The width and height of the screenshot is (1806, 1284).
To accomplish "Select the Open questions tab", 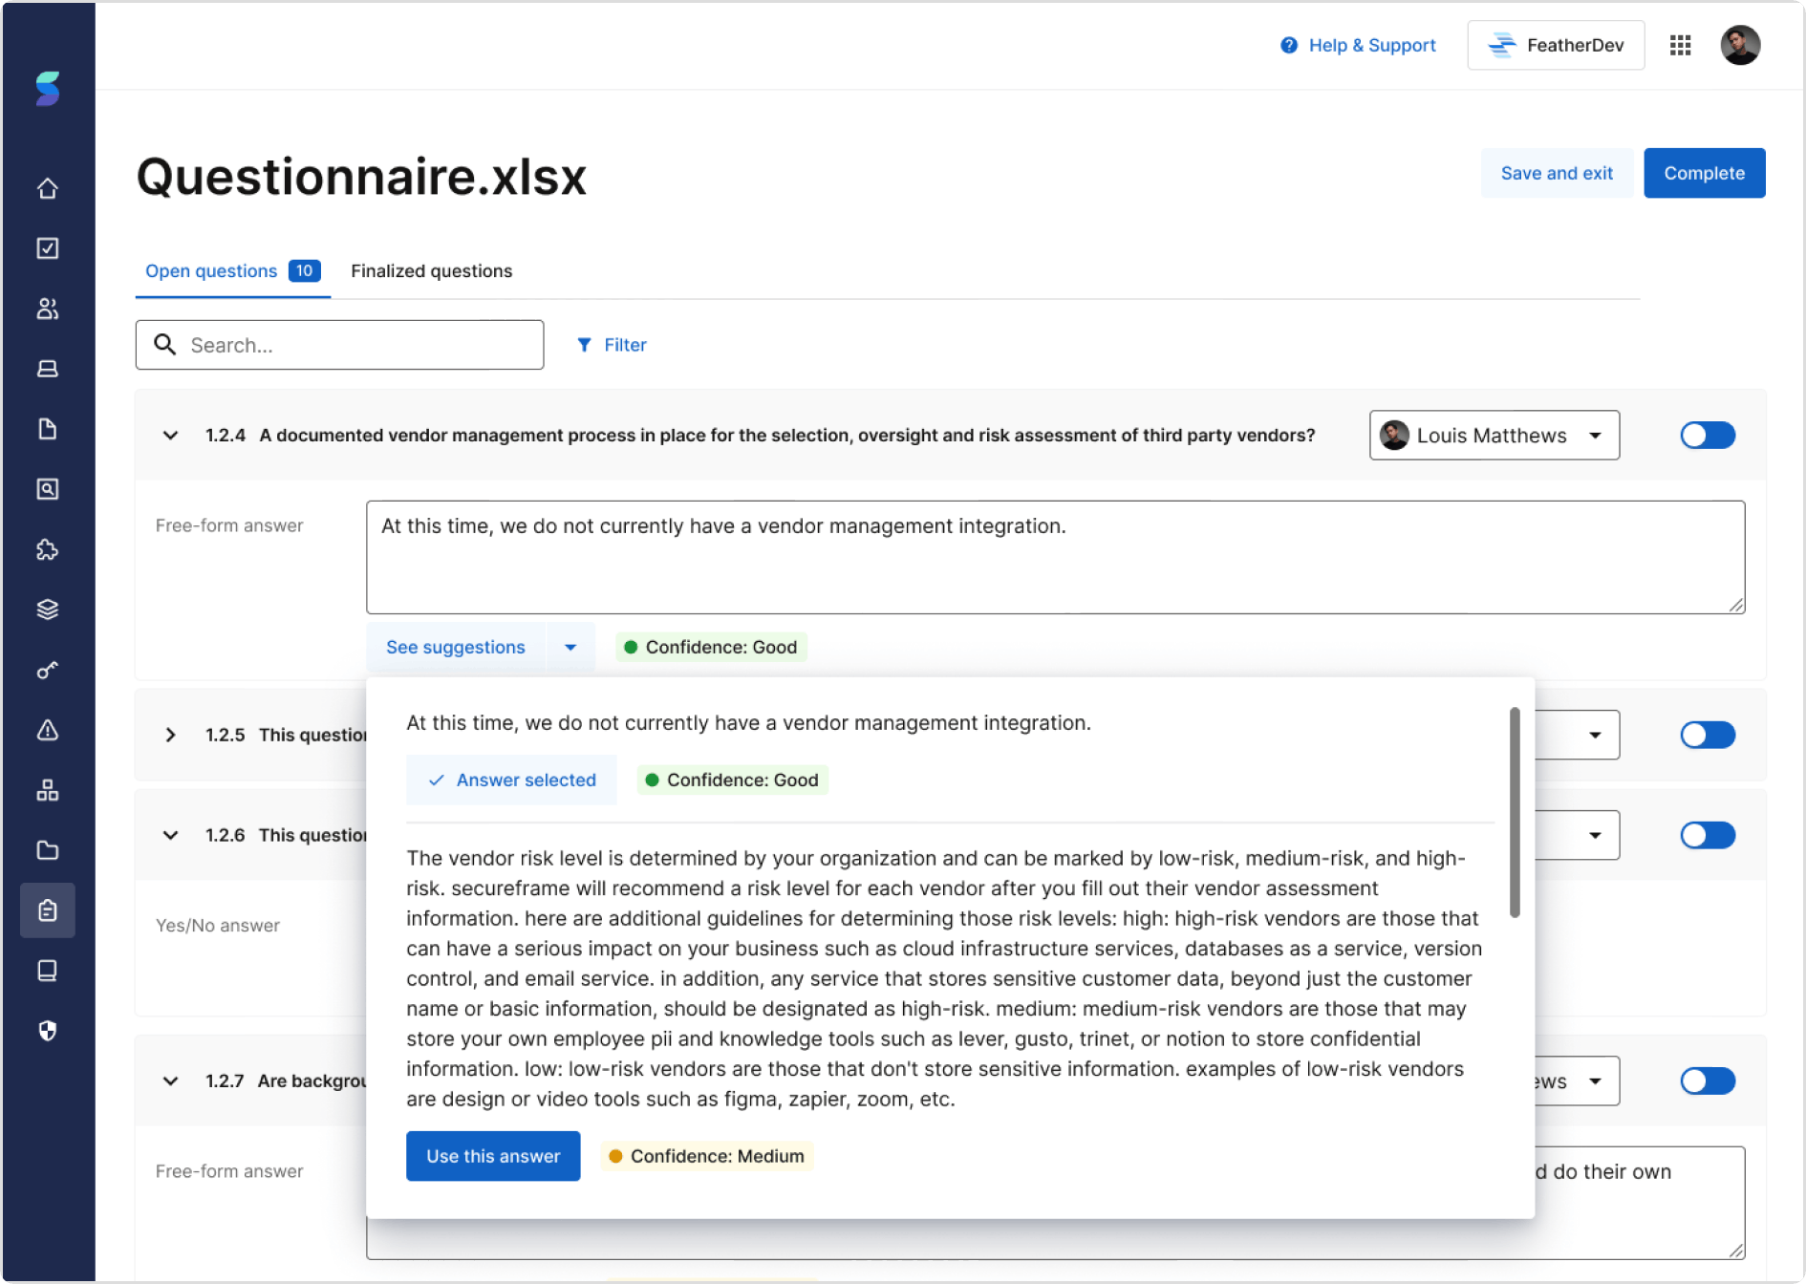I will (212, 271).
